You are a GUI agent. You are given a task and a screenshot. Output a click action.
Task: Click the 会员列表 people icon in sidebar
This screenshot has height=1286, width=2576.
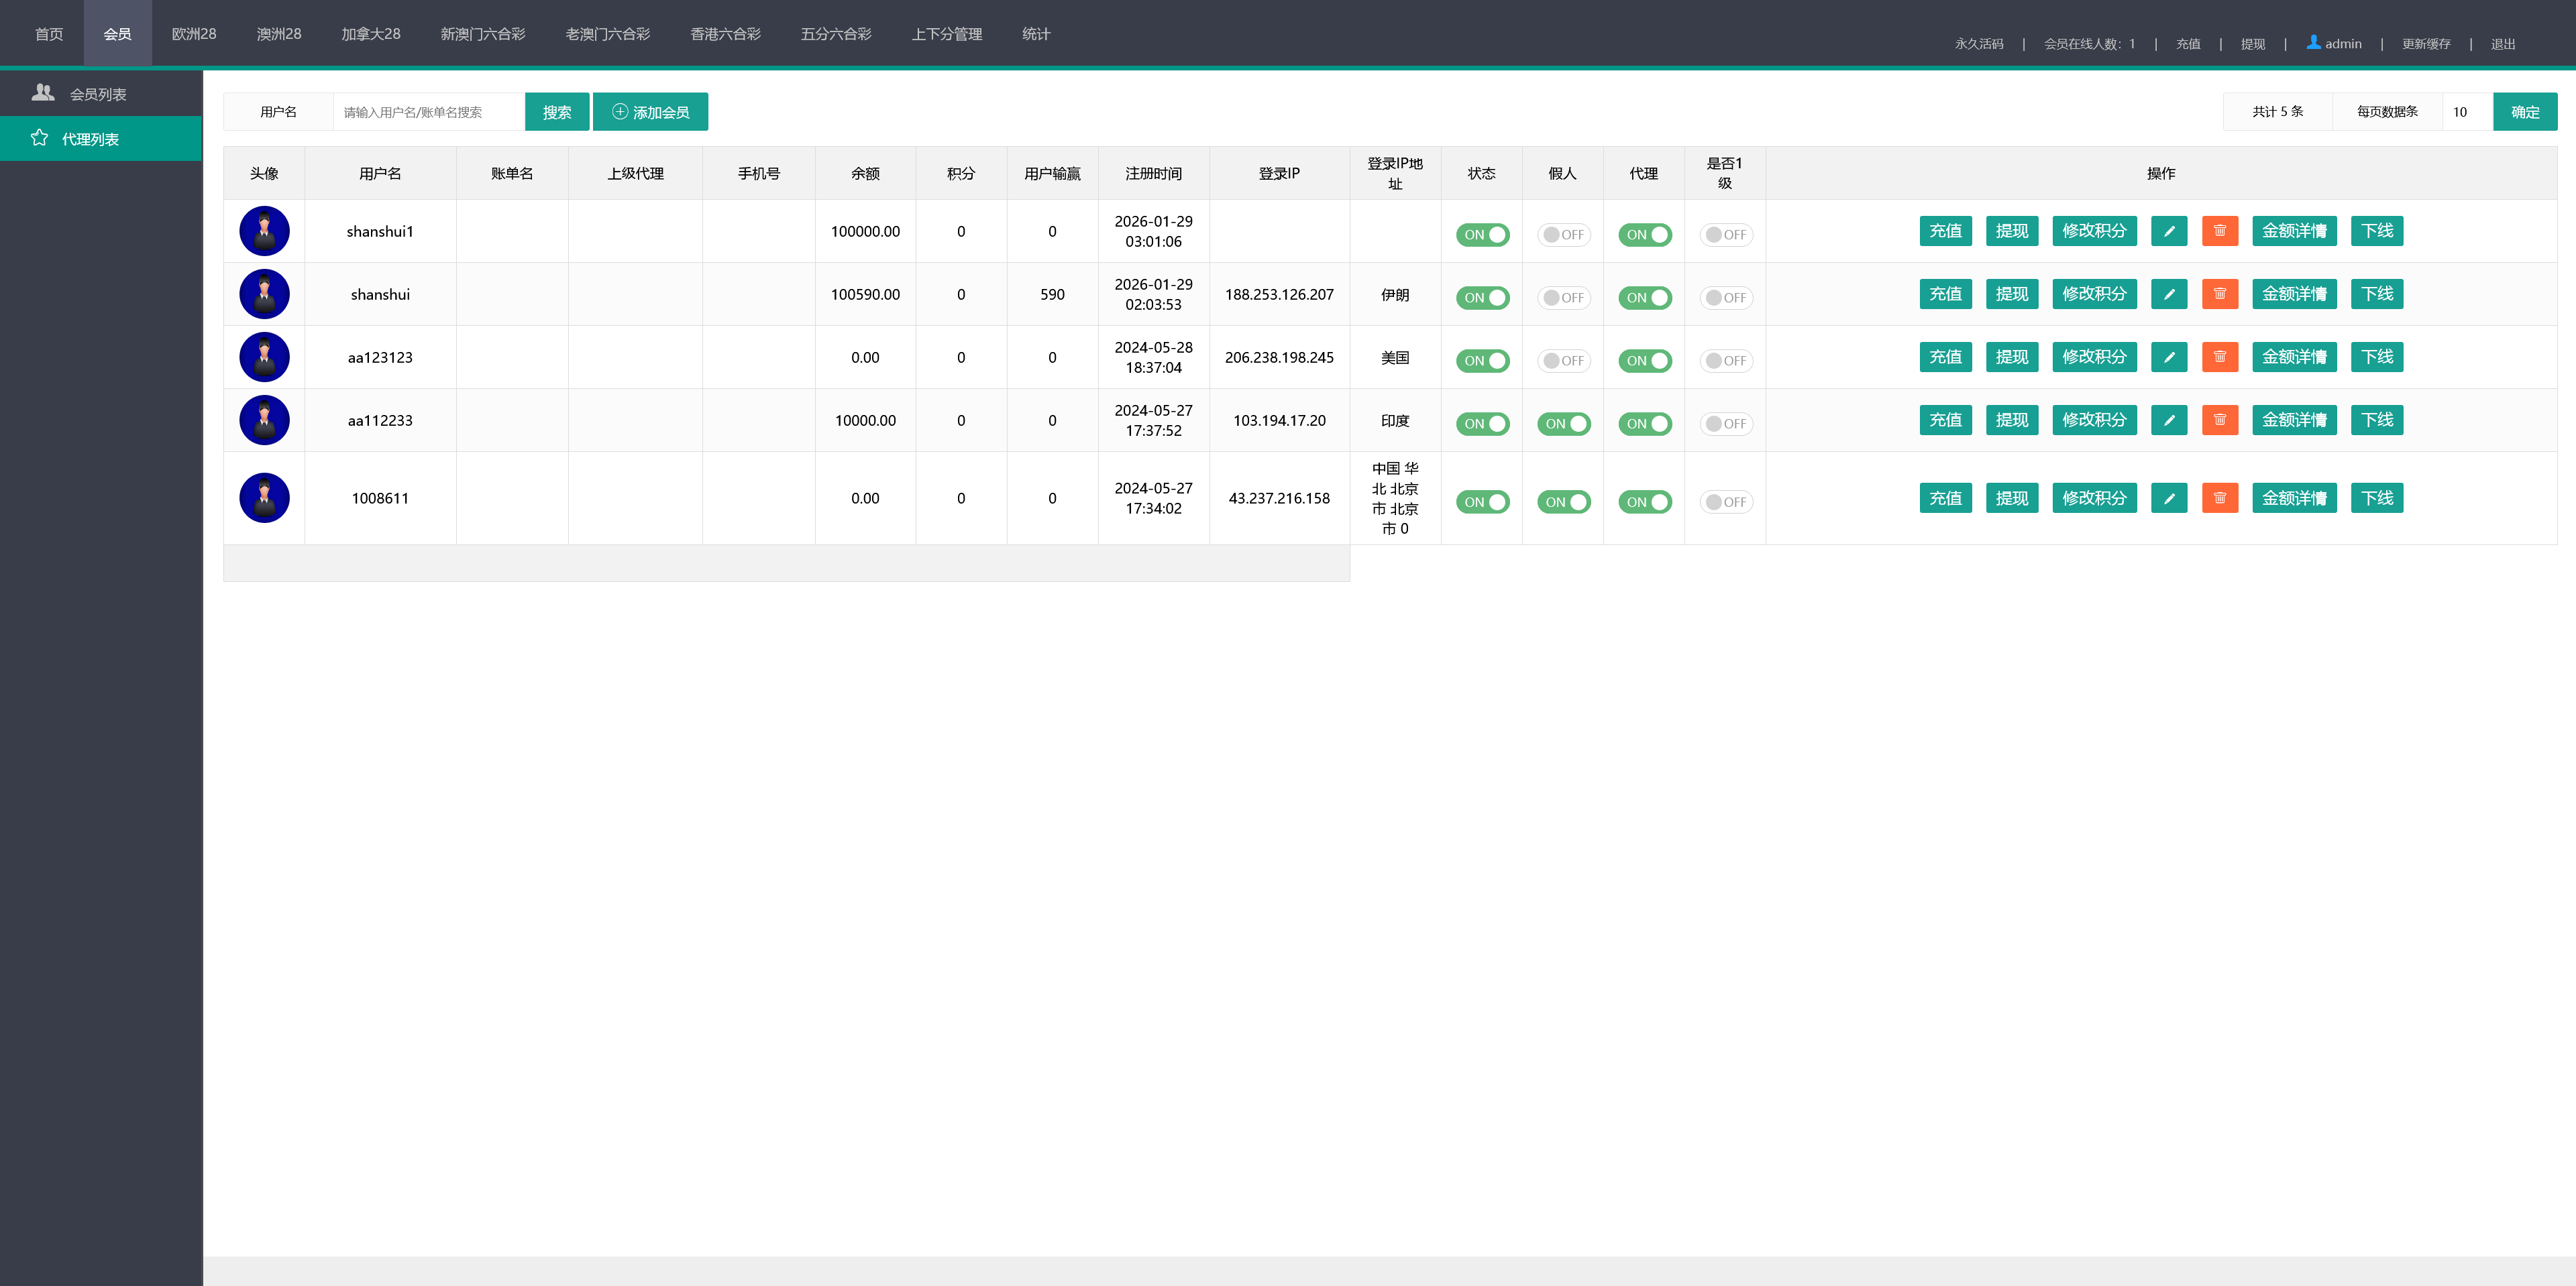(x=43, y=93)
